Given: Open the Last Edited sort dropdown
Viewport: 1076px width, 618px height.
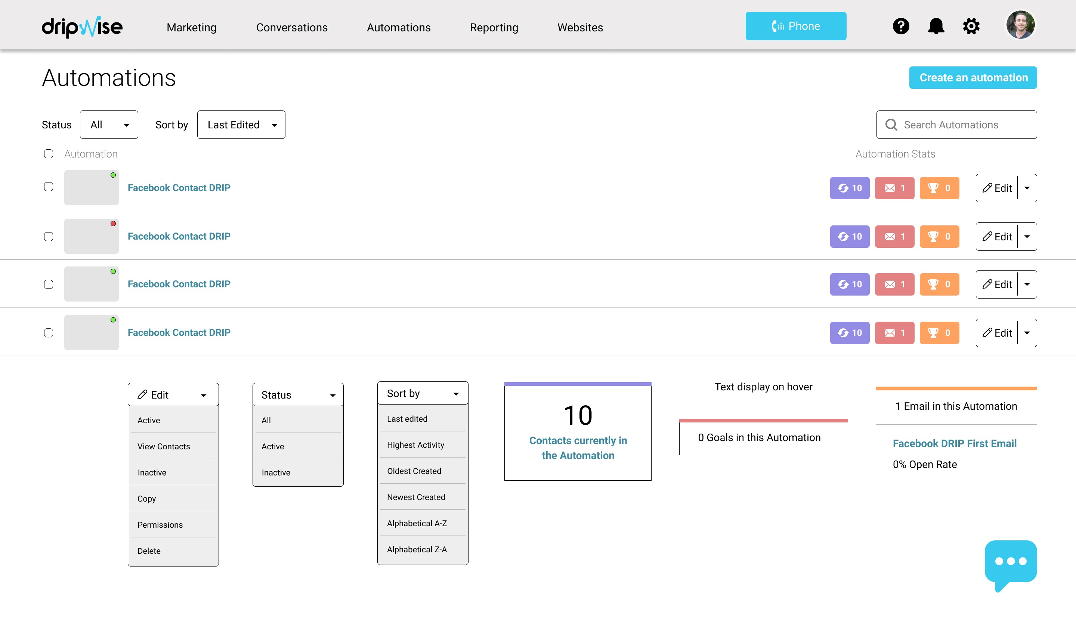Looking at the screenshot, I should [241, 125].
